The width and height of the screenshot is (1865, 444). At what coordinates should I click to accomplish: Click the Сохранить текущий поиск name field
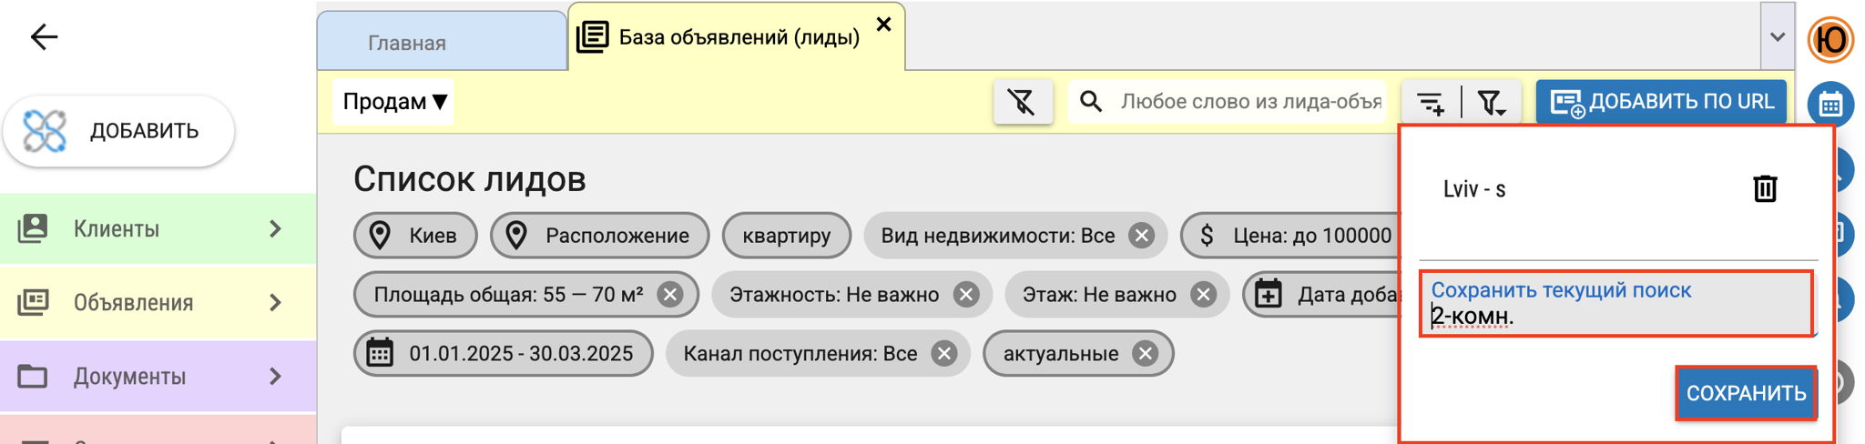tap(1616, 304)
